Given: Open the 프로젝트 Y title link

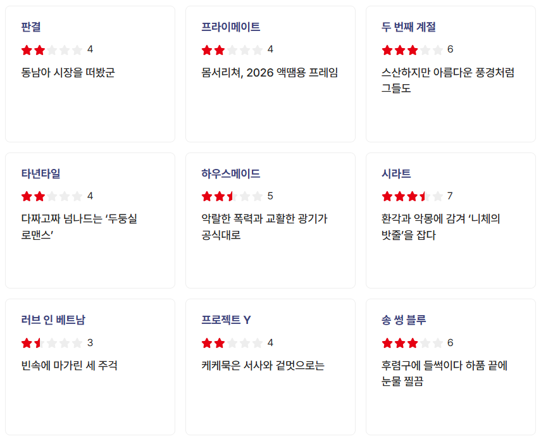Looking at the screenshot, I should tap(227, 320).
